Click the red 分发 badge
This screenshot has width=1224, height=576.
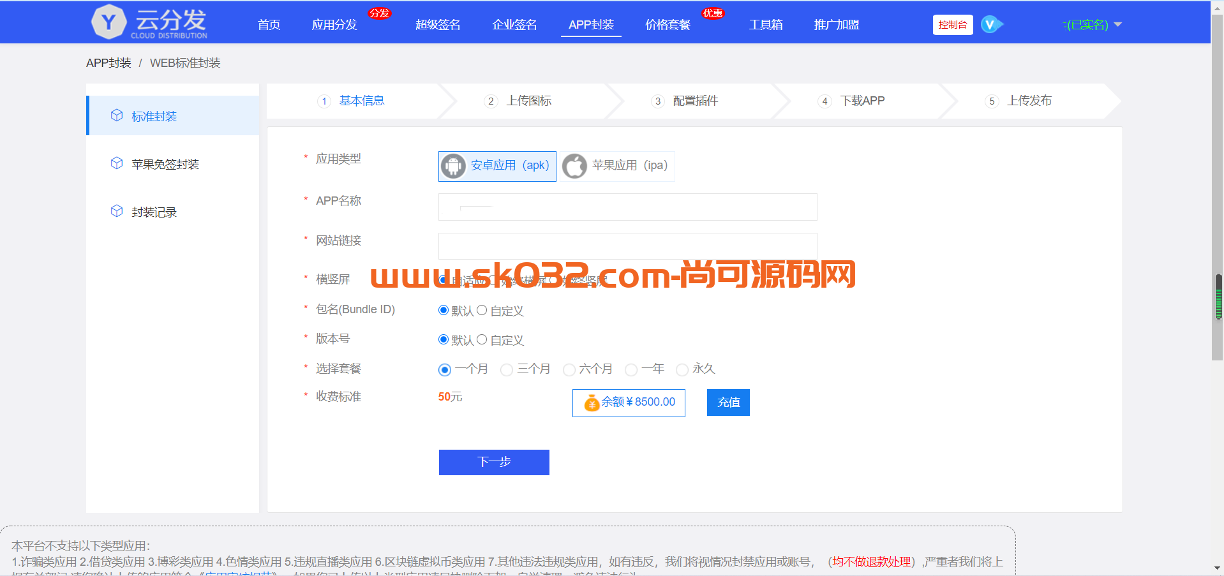(x=379, y=13)
